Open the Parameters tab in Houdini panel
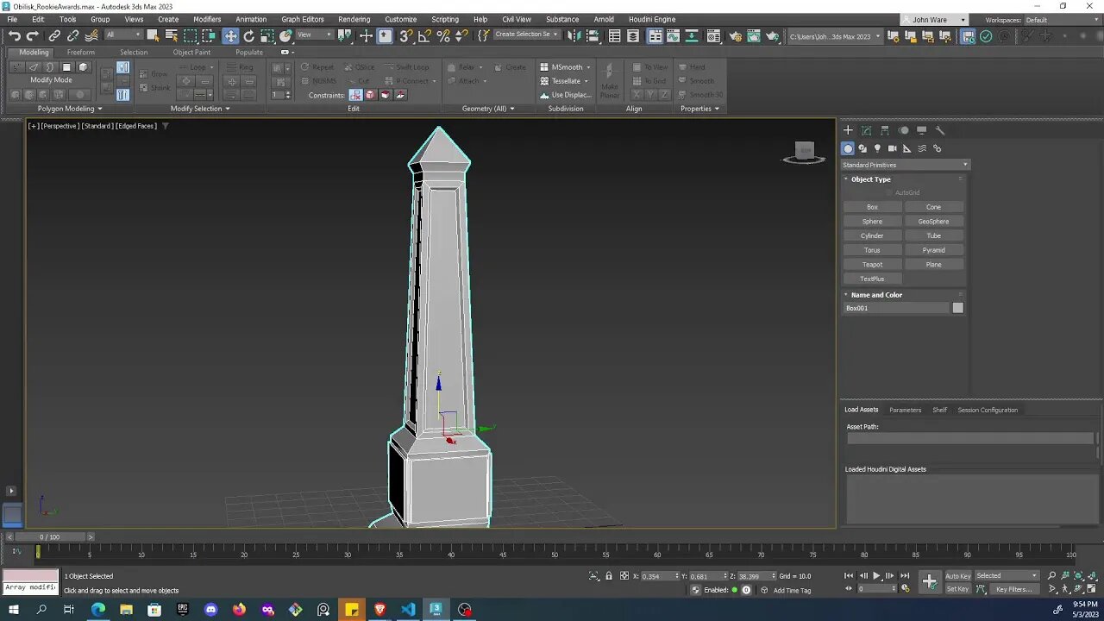The height and width of the screenshot is (621, 1104). point(906,410)
